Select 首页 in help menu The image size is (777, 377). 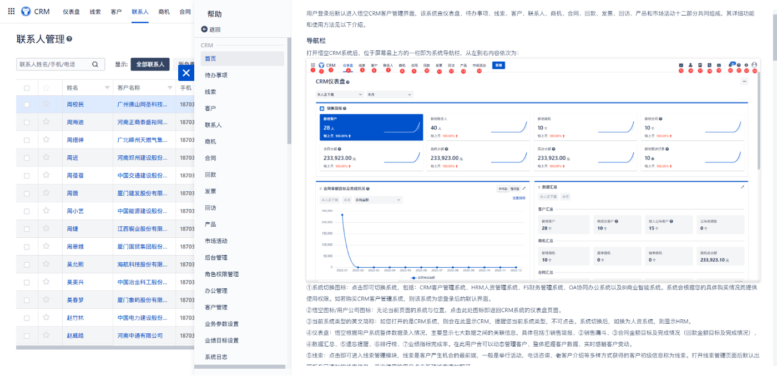[x=242, y=58]
